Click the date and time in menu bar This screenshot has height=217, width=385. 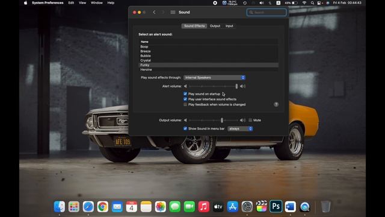coord(347,3)
